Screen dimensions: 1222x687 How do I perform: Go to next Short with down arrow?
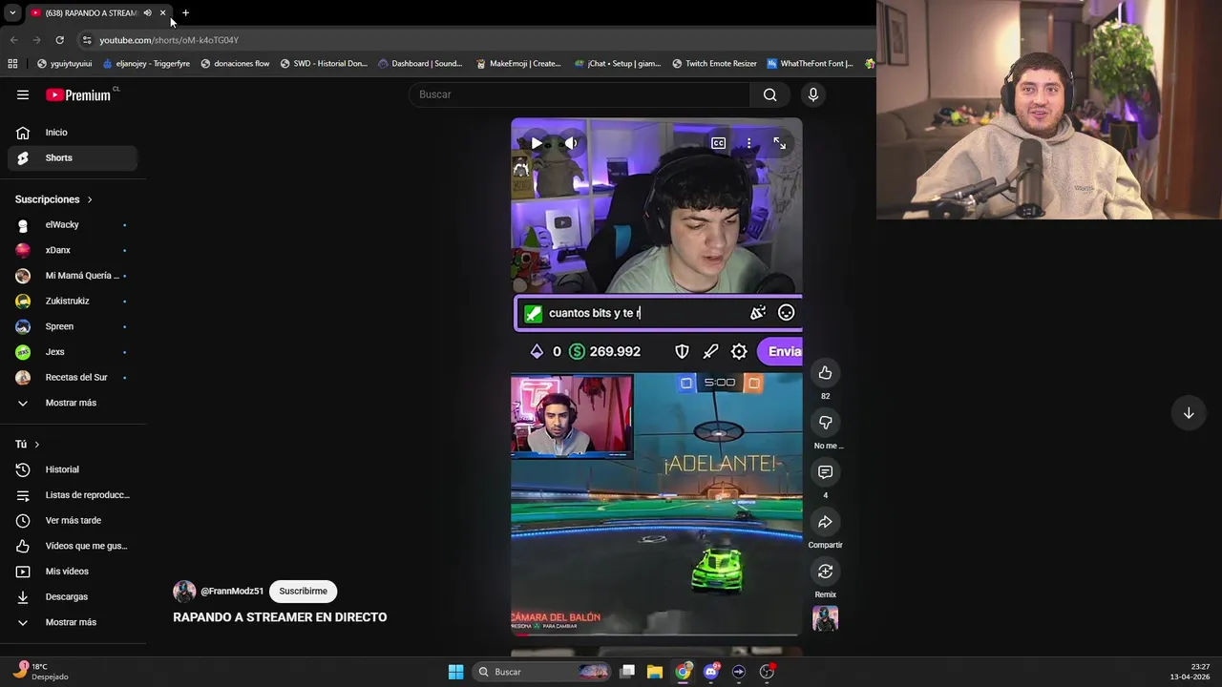pyautogui.click(x=1189, y=413)
